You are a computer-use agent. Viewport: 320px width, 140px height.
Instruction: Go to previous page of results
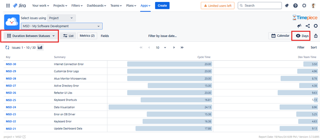click(149, 47)
